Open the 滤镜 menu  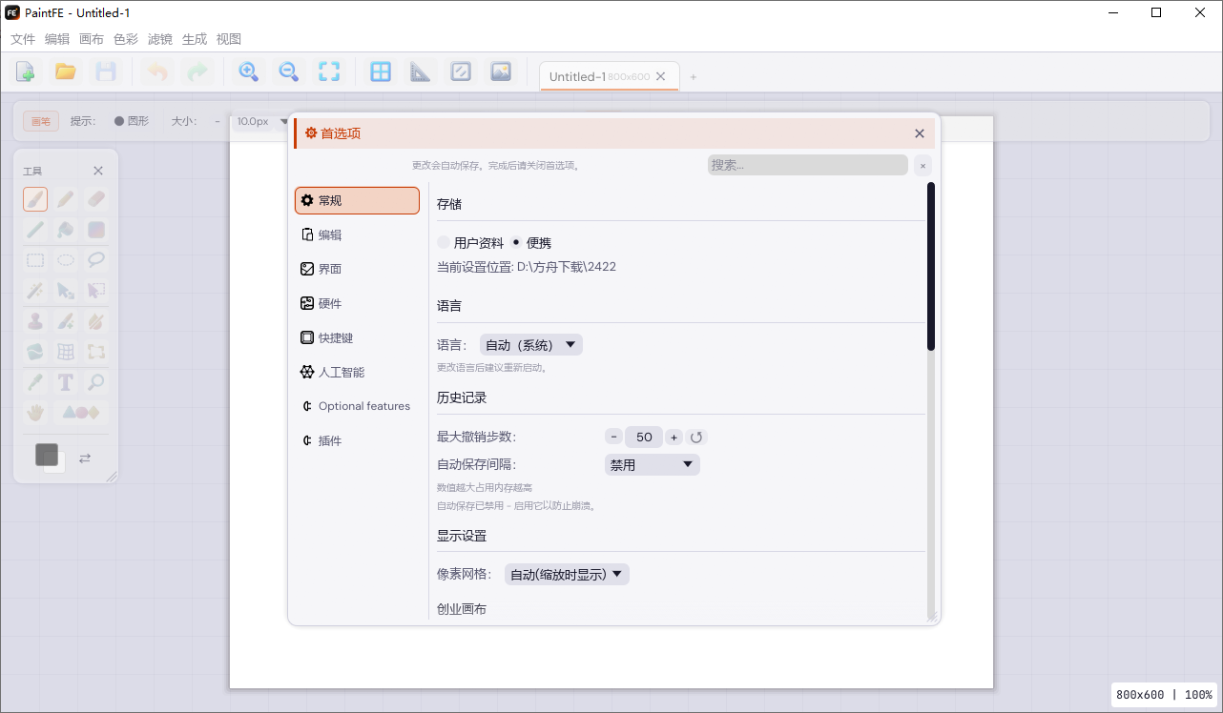click(160, 39)
